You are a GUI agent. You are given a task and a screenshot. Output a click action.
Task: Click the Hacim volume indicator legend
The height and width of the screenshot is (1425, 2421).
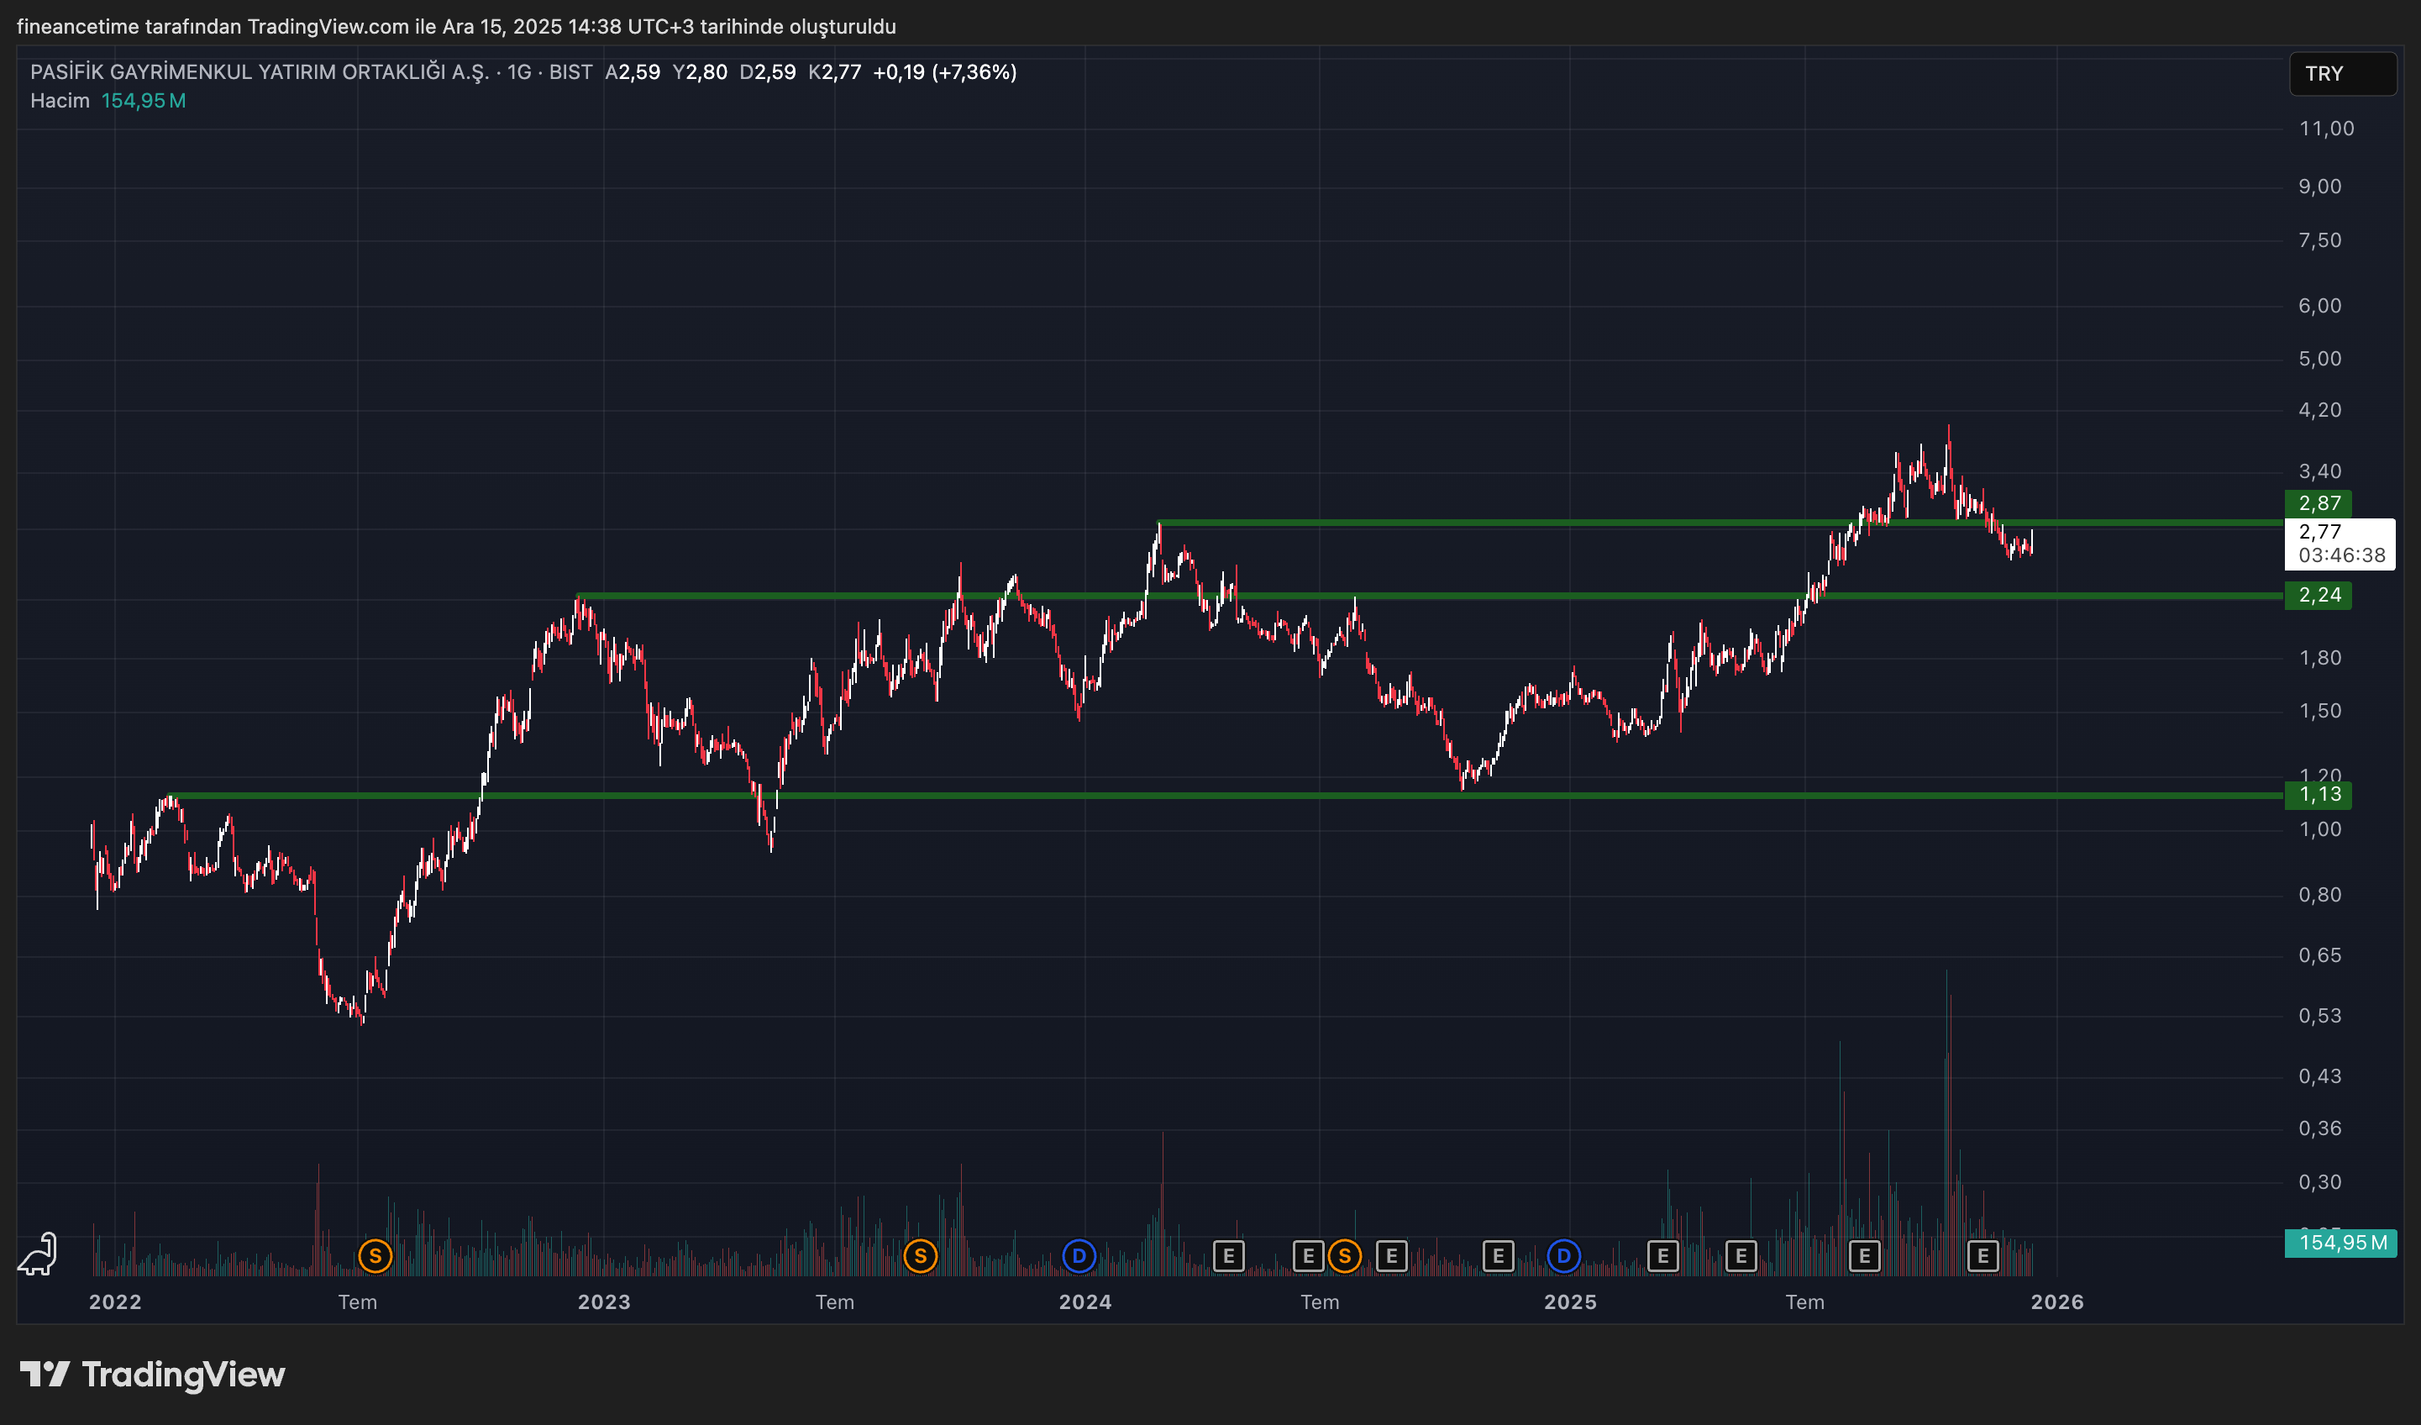(x=60, y=101)
